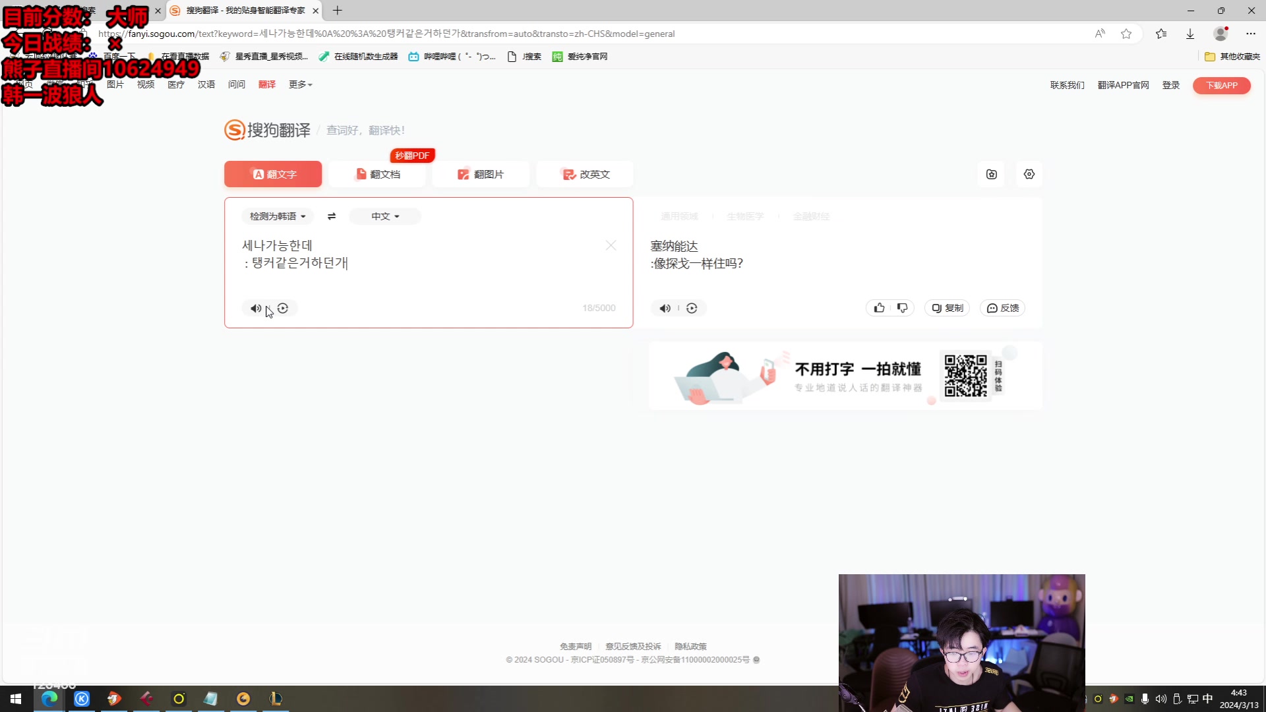
Task: Select 汉语 in the top navigation menu
Action: [206, 84]
